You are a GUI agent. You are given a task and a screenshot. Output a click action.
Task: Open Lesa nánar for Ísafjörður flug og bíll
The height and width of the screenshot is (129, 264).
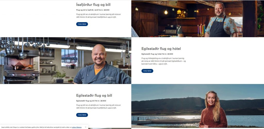82,24
